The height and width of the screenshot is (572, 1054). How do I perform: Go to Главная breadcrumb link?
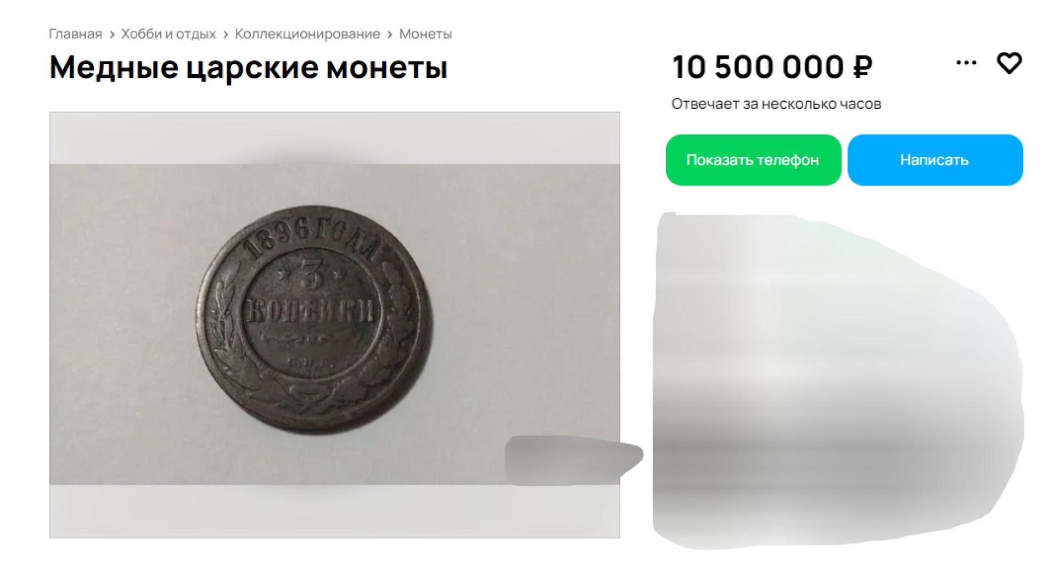coord(75,34)
